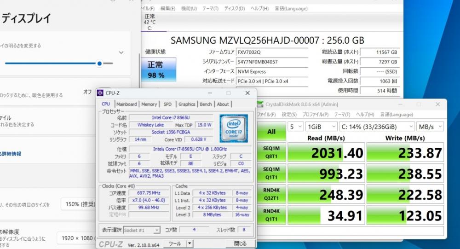Click the power-on hours value 514 時間
Image resolution: width=460 pixels, height=249 pixels.
[x=379, y=91]
